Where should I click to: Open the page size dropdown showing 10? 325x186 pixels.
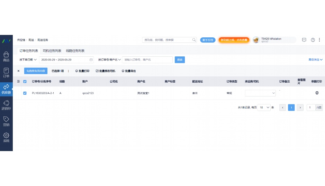(264, 108)
